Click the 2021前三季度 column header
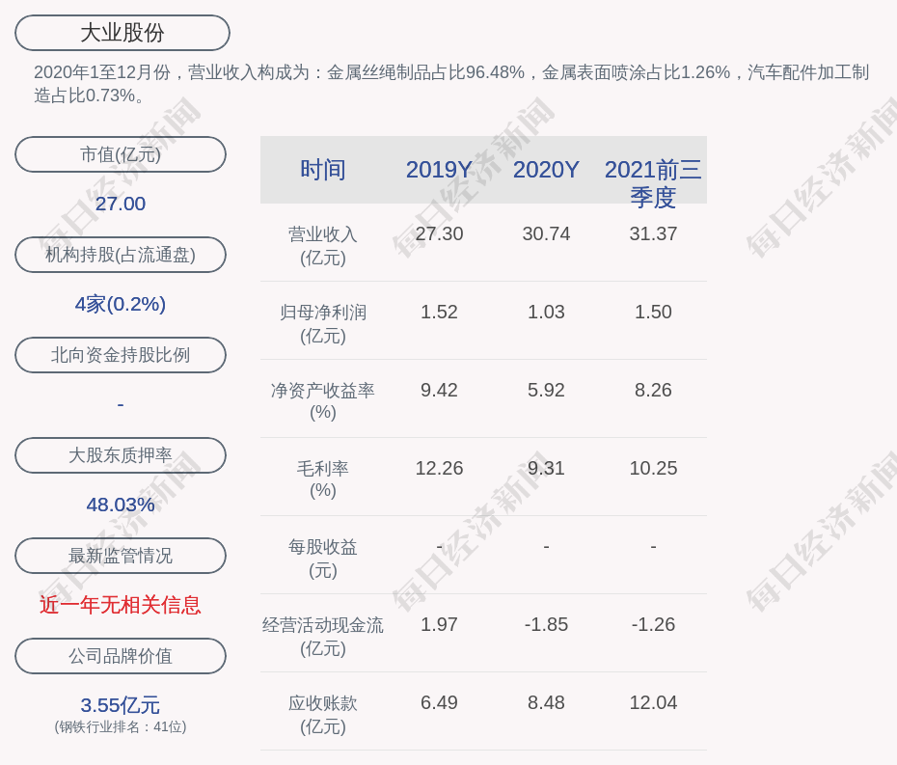Image resolution: width=897 pixels, height=765 pixels. tap(653, 182)
